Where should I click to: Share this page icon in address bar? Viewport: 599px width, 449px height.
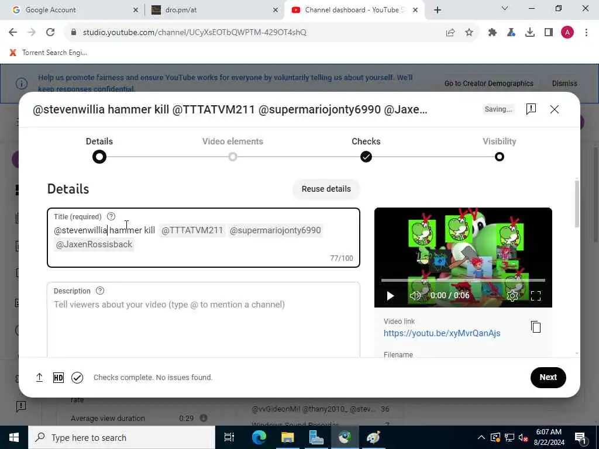pyautogui.click(x=450, y=33)
